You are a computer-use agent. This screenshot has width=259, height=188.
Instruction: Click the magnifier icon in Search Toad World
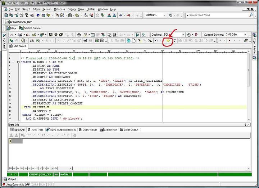pyautogui.click(x=251, y=15)
